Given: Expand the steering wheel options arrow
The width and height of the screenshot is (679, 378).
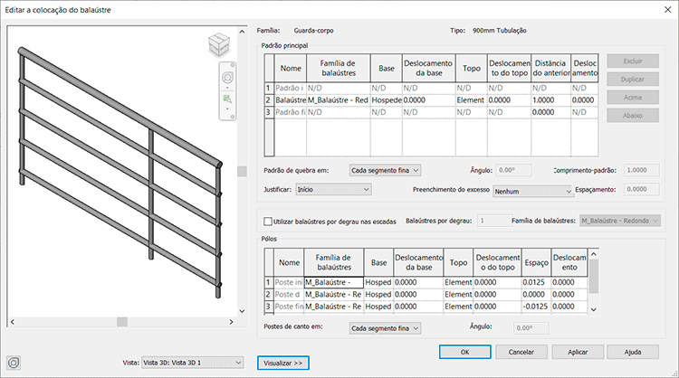Looking at the screenshot, I should (x=227, y=88).
